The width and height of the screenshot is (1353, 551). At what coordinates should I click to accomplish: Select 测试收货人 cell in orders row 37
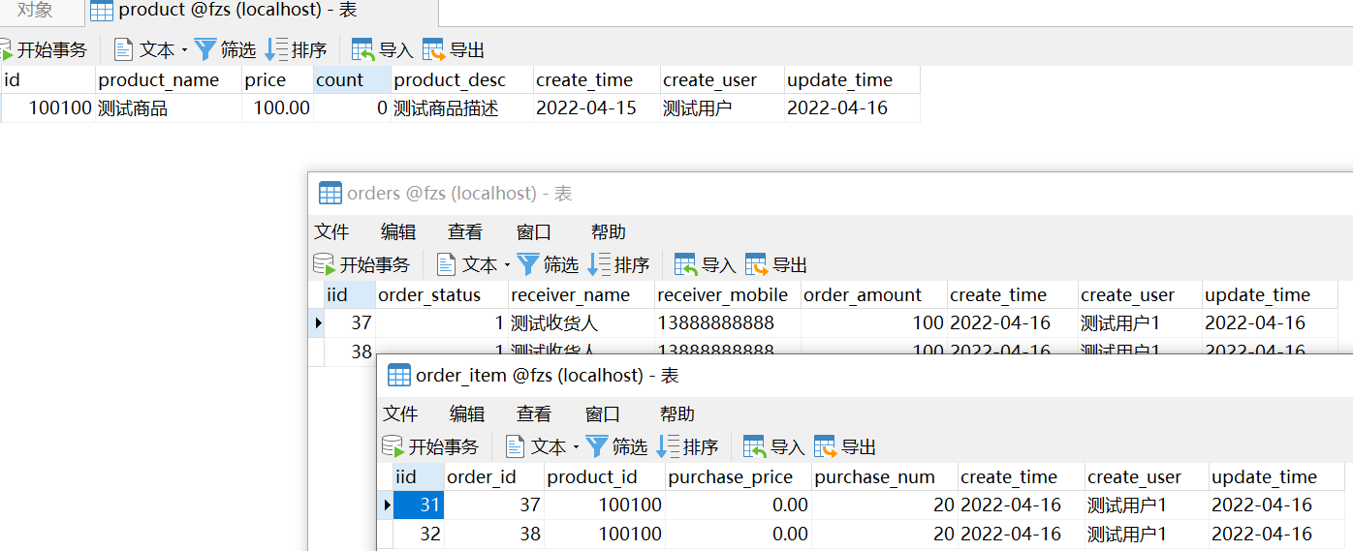[582, 323]
